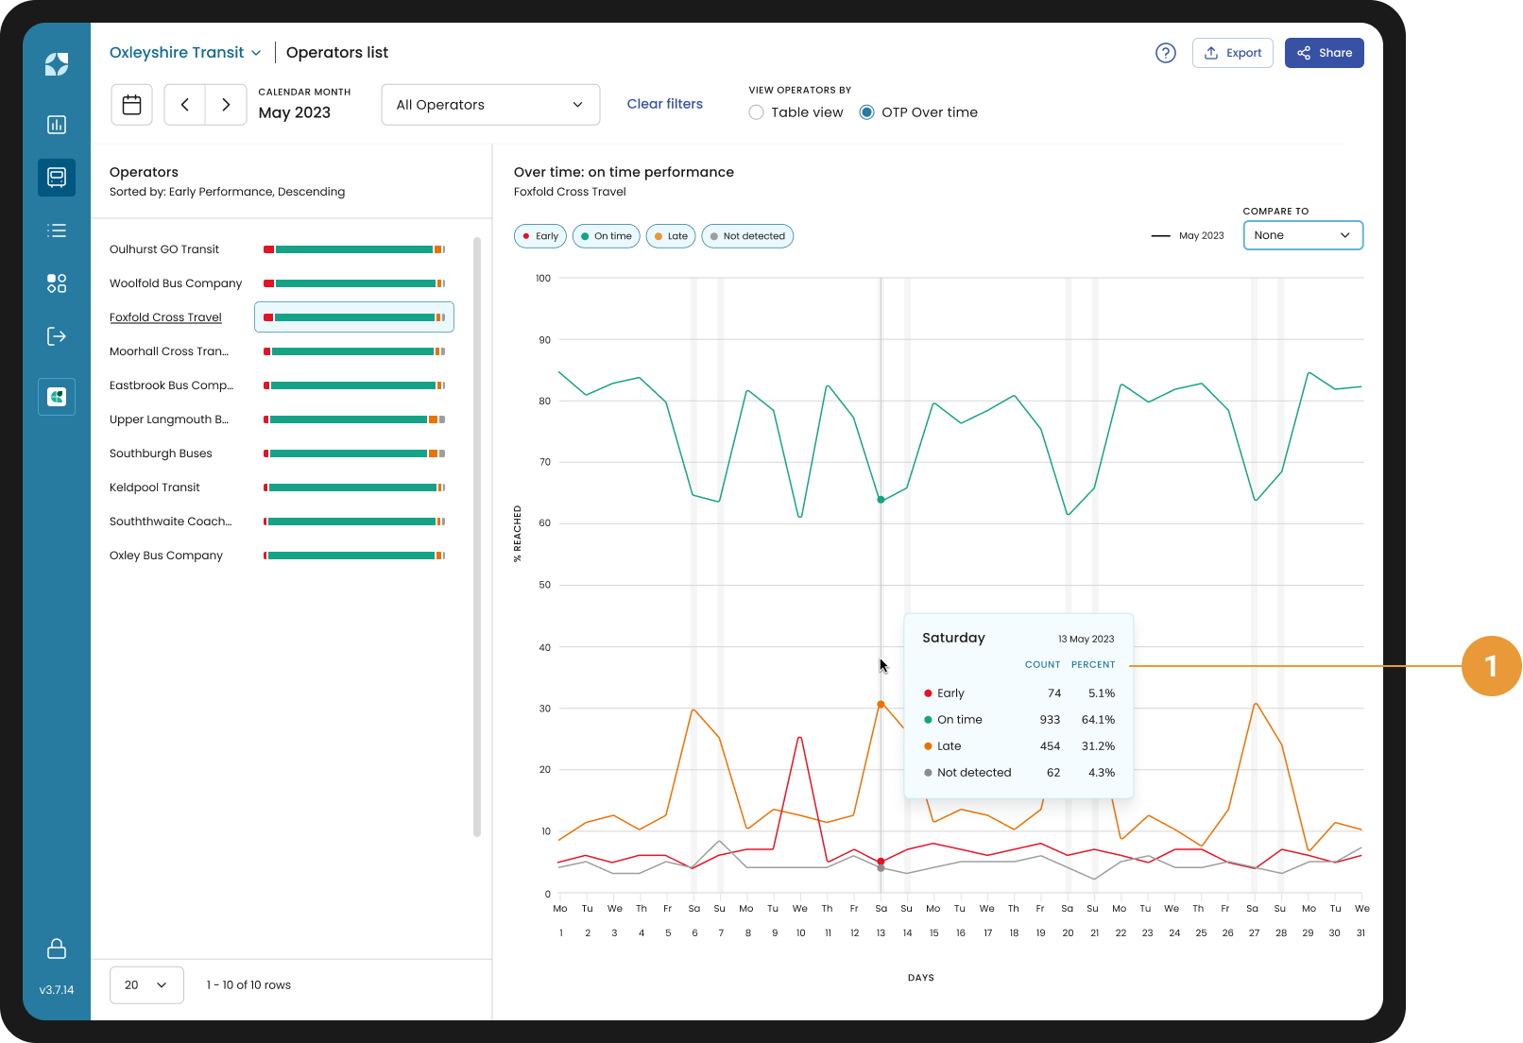This screenshot has width=1523, height=1043.
Task: Click Oxley Bus Company performance bar
Action: [x=354, y=556]
